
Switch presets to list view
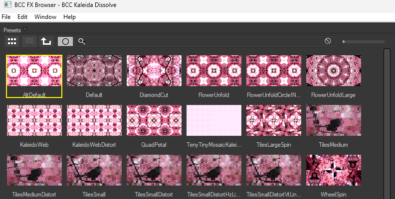click(29, 41)
